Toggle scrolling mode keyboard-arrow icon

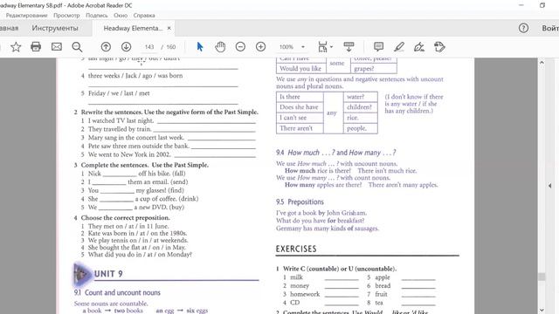349,46
